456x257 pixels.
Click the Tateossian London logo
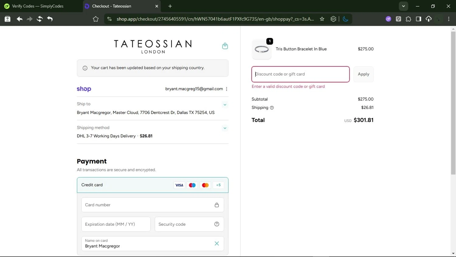tap(153, 47)
